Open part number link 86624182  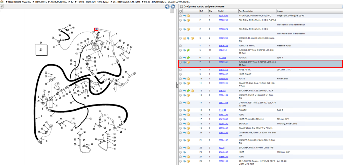click(223, 140)
